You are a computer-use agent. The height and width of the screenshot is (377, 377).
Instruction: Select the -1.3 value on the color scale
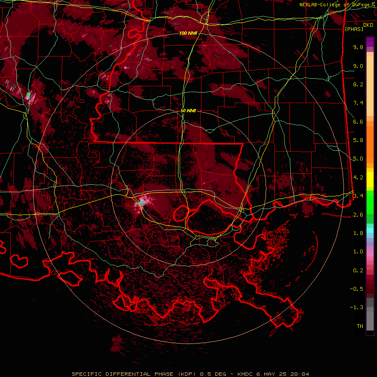(356, 307)
